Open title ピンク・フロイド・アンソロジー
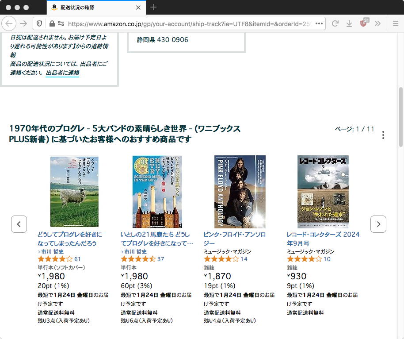Screen dimensions: 404x339 coord(235,239)
